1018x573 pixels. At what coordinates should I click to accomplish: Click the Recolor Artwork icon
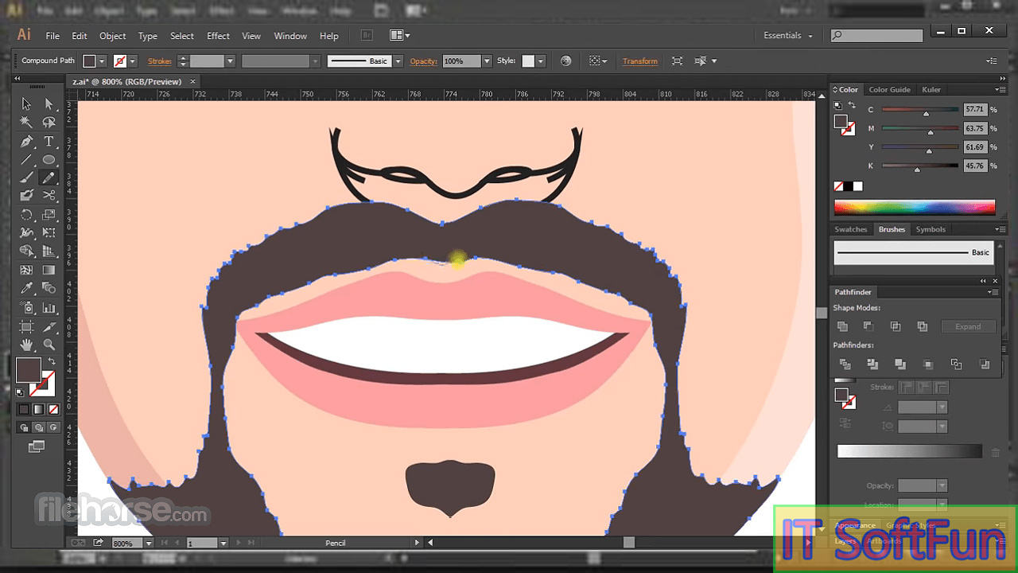pos(565,60)
